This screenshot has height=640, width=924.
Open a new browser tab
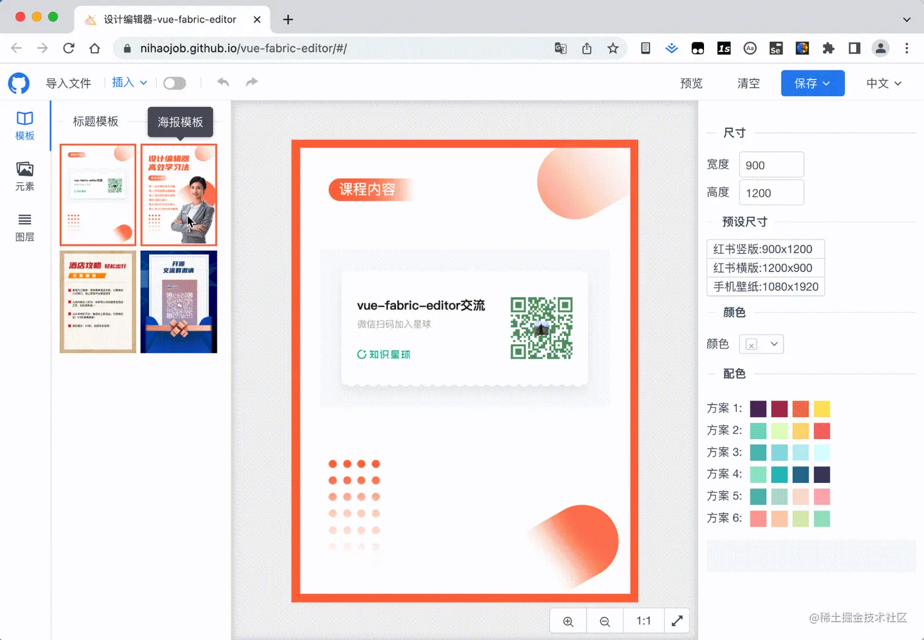[x=288, y=20]
